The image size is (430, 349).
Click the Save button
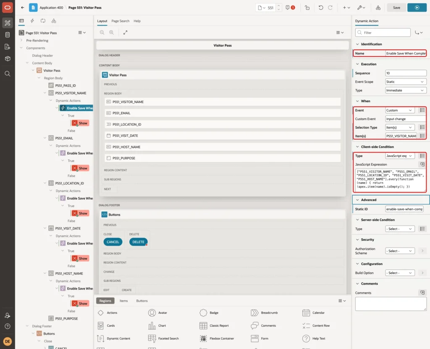click(396, 8)
